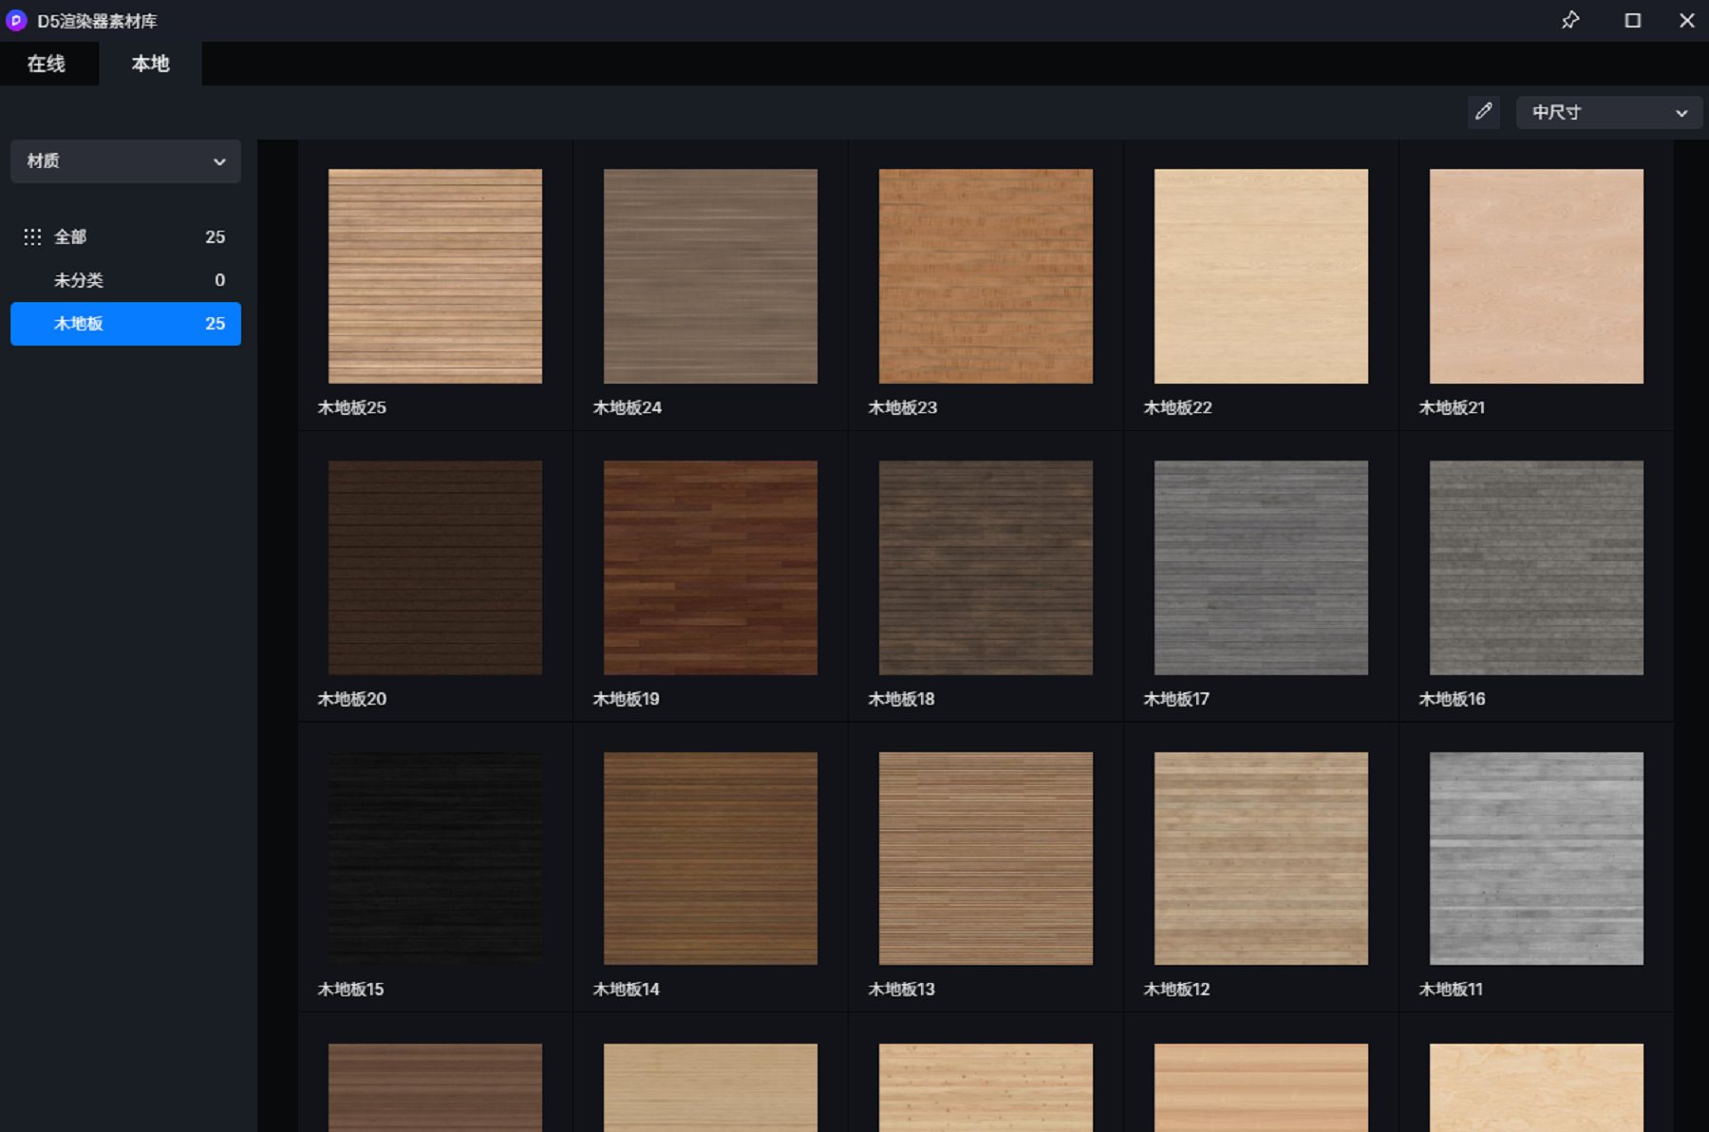The height and width of the screenshot is (1132, 1709).
Task: Select the 木地板18 material thumbnail
Action: [986, 568]
